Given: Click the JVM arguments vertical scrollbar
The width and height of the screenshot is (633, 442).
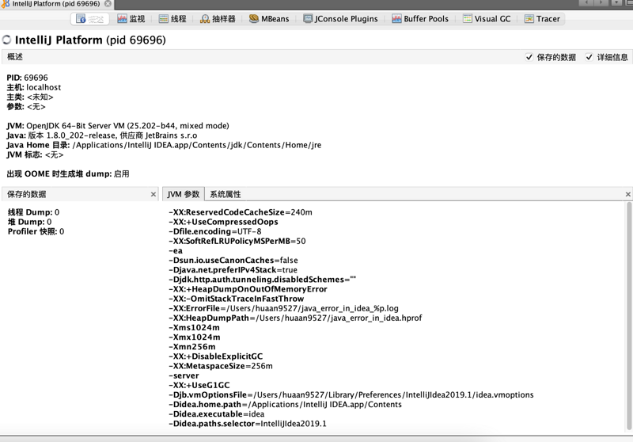Looking at the screenshot, I should tap(629, 316).
